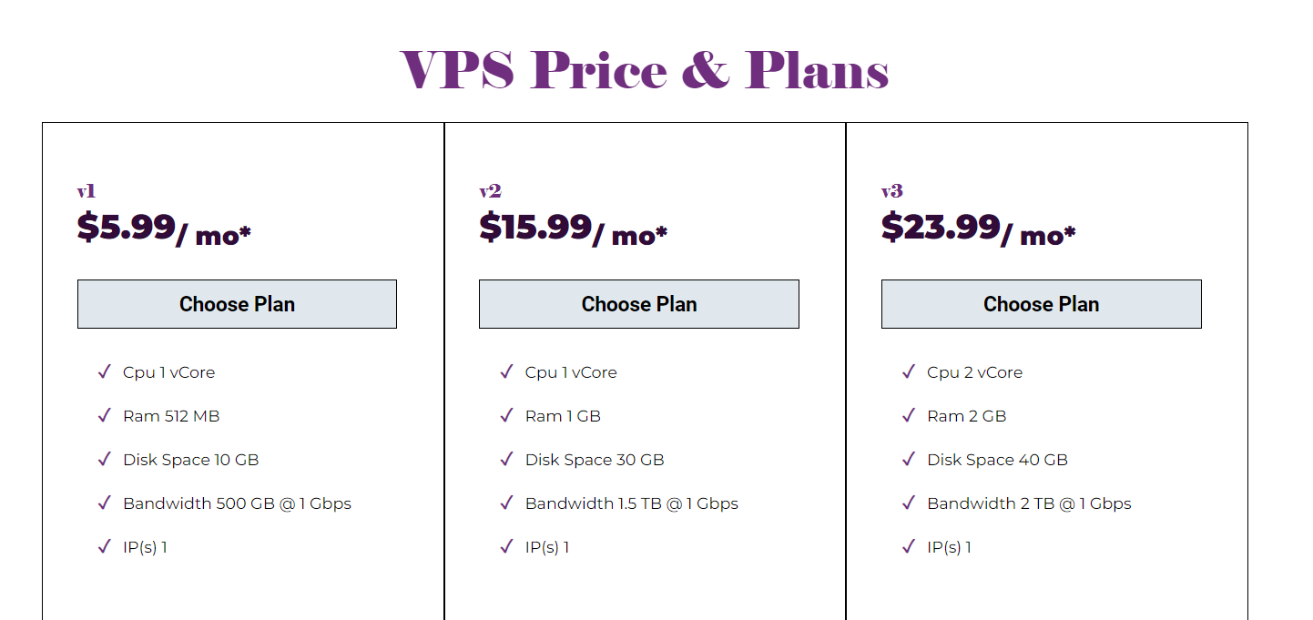Click the v3 plan name label
Viewport: 1313px width, 620px height.
891,191
